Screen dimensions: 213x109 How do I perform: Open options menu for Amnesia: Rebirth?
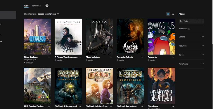[142, 57]
